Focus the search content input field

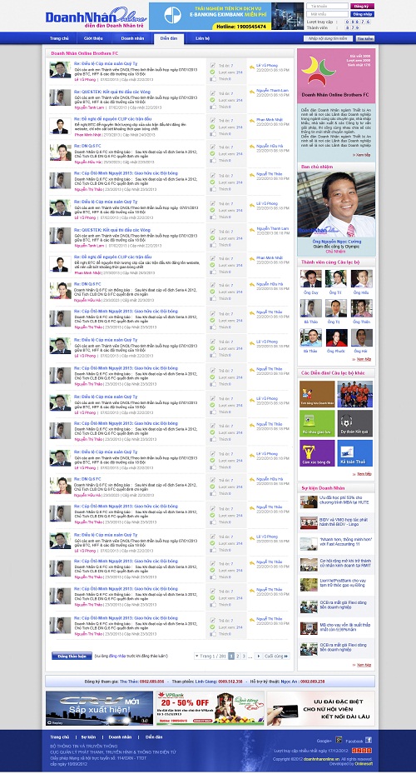pyautogui.click(x=329, y=38)
